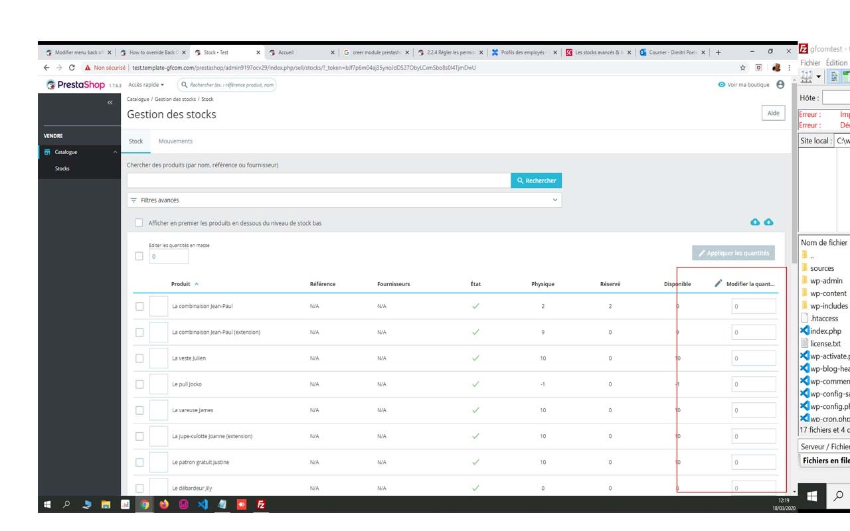Click the import cloud upload icon
This screenshot has height=531, width=850.
(755, 222)
